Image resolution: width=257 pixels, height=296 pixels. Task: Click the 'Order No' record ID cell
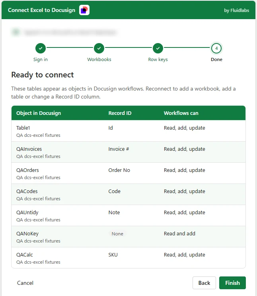[x=119, y=170]
